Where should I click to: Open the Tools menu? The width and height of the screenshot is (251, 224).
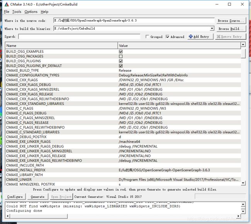coord(17,12)
